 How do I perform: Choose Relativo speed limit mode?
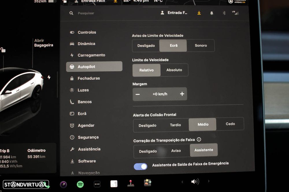point(147,70)
